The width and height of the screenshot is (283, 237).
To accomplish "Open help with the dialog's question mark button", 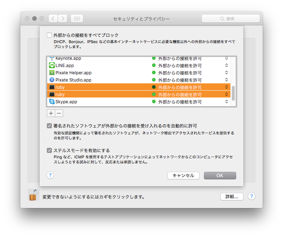I will coord(50,175).
